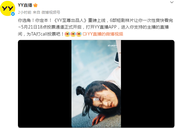Open the YY直播 username link
Screen dimensions: 176x129
[25, 5]
